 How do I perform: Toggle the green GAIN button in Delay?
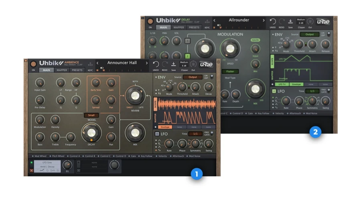pyautogui.click(x=255, y=40)
